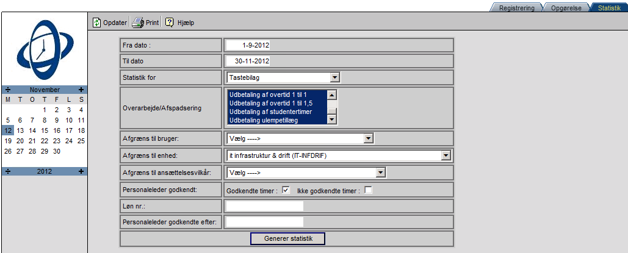Click the Opdater refresh icon
Viewport: 628px width, 253px height.
pyautogui.click(x=96, y=23)
